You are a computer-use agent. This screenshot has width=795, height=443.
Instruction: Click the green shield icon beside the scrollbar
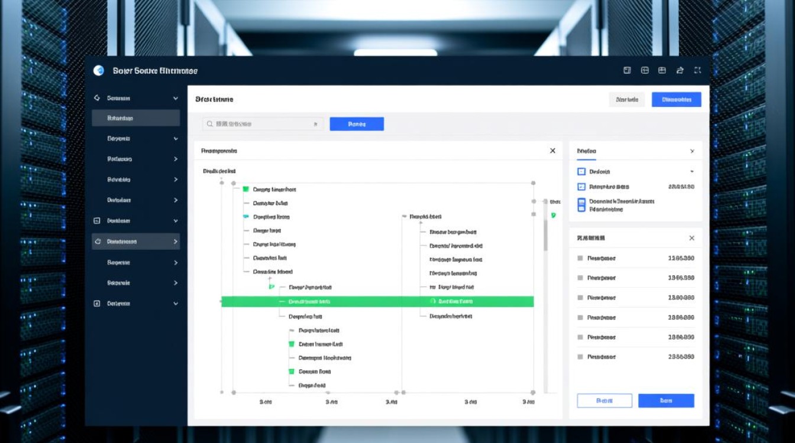[x=553, y=216]
